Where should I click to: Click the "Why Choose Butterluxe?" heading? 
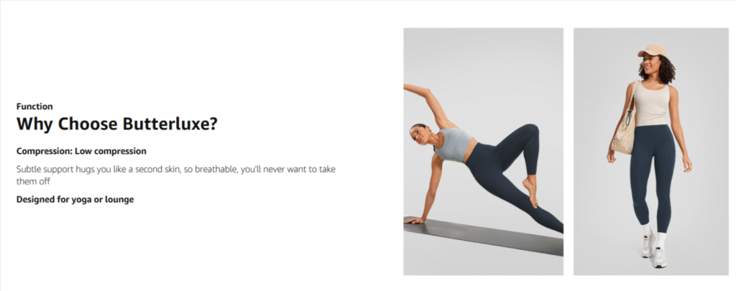pos(117,124)
